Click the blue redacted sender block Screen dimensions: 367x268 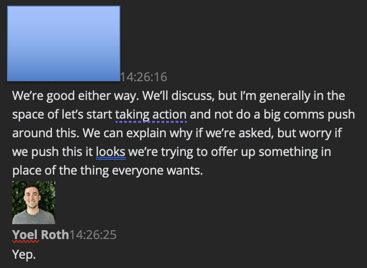pyautogui.click(x=64, y=43)
